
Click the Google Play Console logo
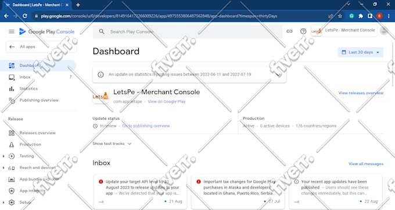click(47, 31)
